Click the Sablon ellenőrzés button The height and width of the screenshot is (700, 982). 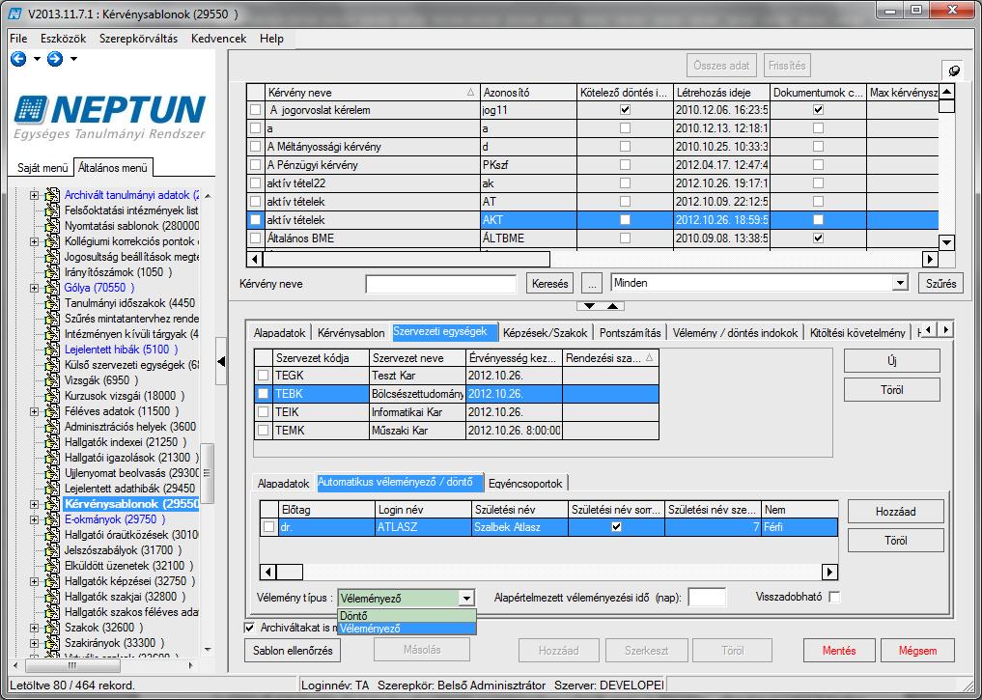click(293, 651)
